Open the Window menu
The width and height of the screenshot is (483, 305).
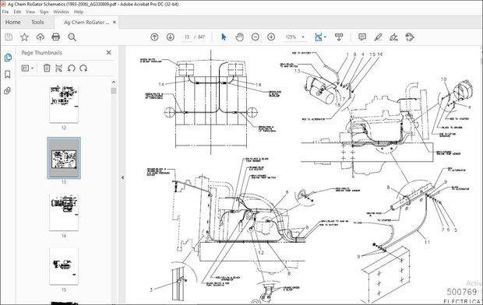(61, 12)
